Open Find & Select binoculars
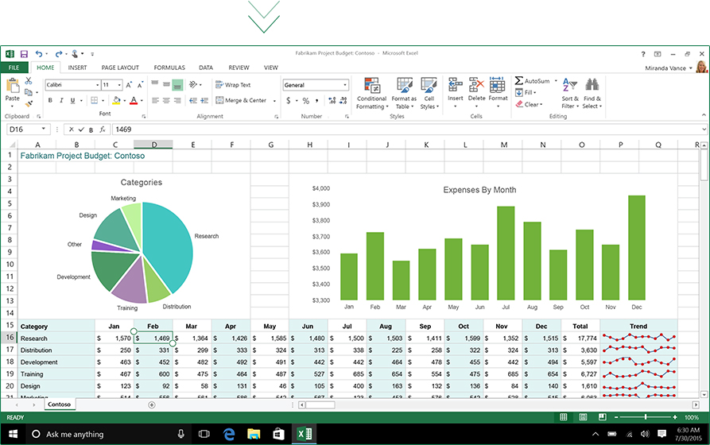710x445 pixels. (x=592, y=93)
